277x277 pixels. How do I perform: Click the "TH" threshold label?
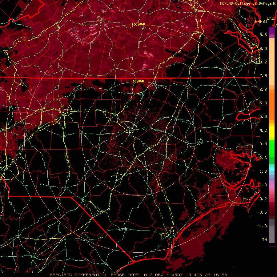(x=264, y=240)
